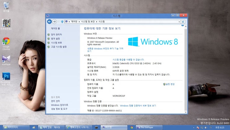
Task: Open the Action Center flag tray icon
Action: point(198,128)
